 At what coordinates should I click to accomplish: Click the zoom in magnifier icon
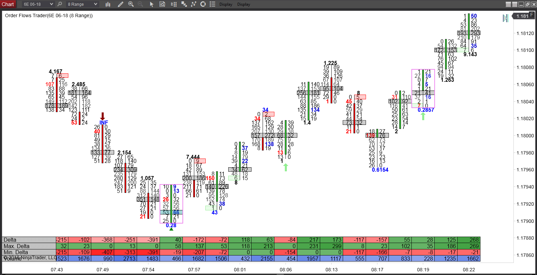click(x=131, y=4)
